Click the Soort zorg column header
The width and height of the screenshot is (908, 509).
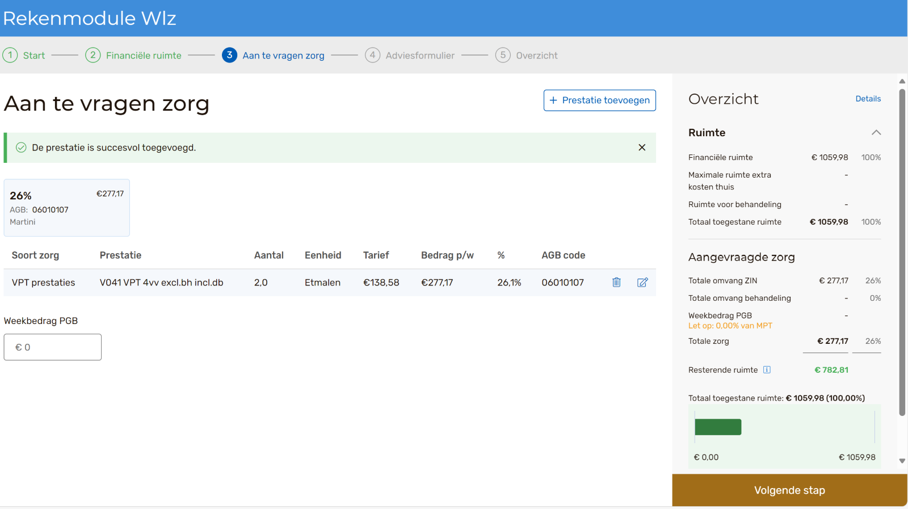35,255
